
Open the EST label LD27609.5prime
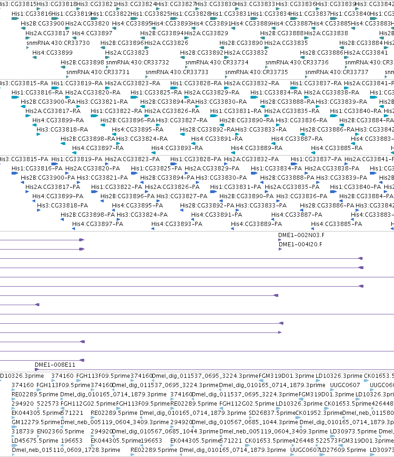point(343,450)
